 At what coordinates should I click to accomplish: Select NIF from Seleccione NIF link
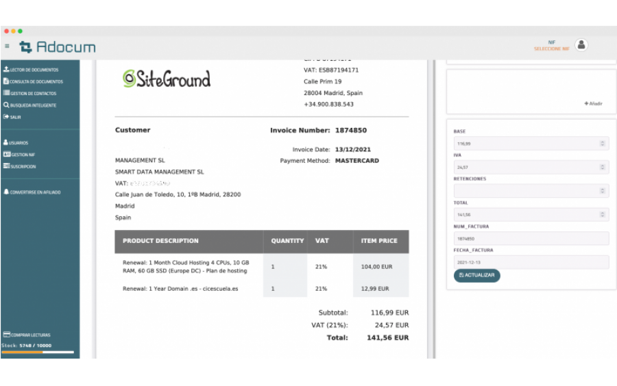point(551,49)
